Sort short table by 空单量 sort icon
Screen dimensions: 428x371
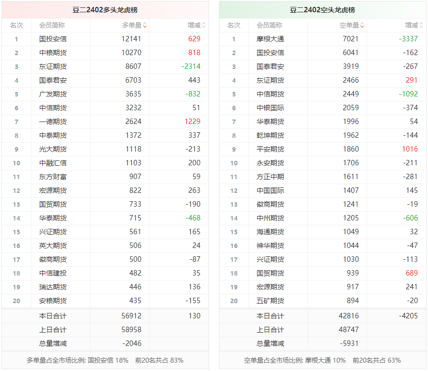(x=362, y=26)
